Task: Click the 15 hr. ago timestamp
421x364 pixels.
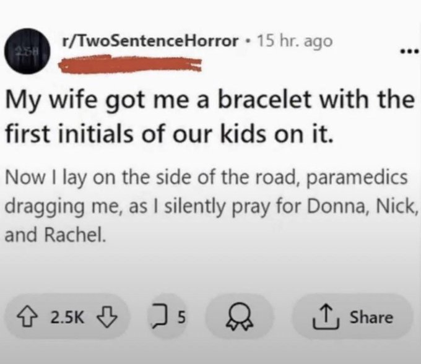Action: (x=295, y=41)
